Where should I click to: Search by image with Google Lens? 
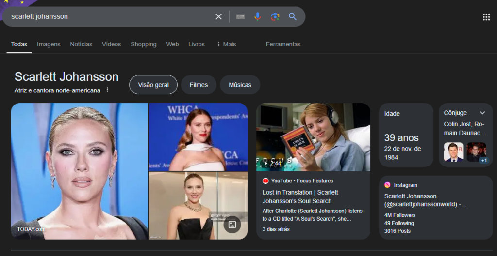275,16
